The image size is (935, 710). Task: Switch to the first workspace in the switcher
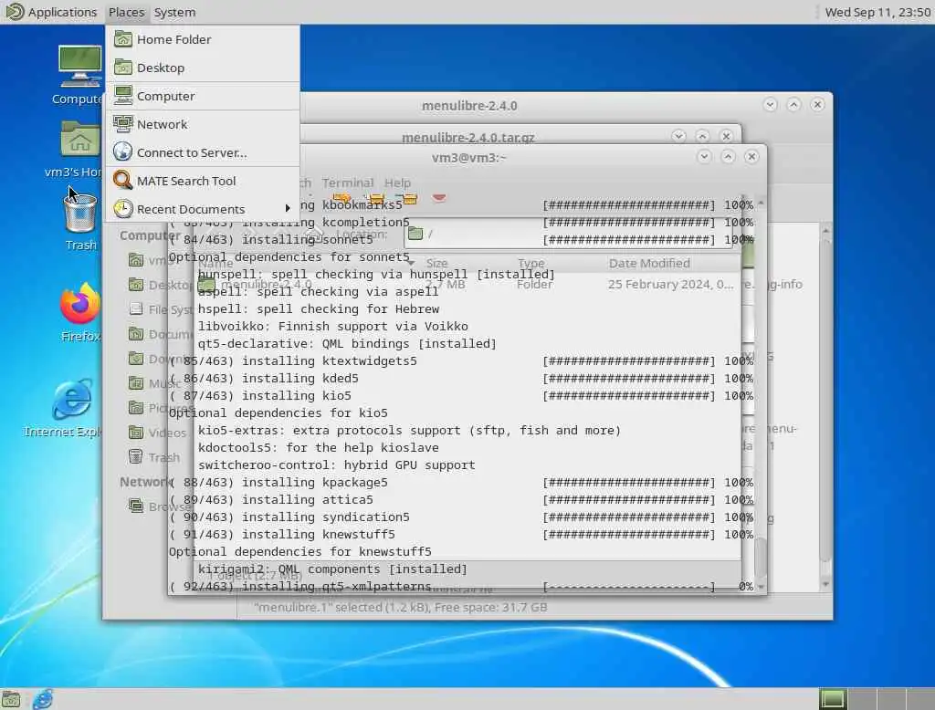tap(833, 699)
